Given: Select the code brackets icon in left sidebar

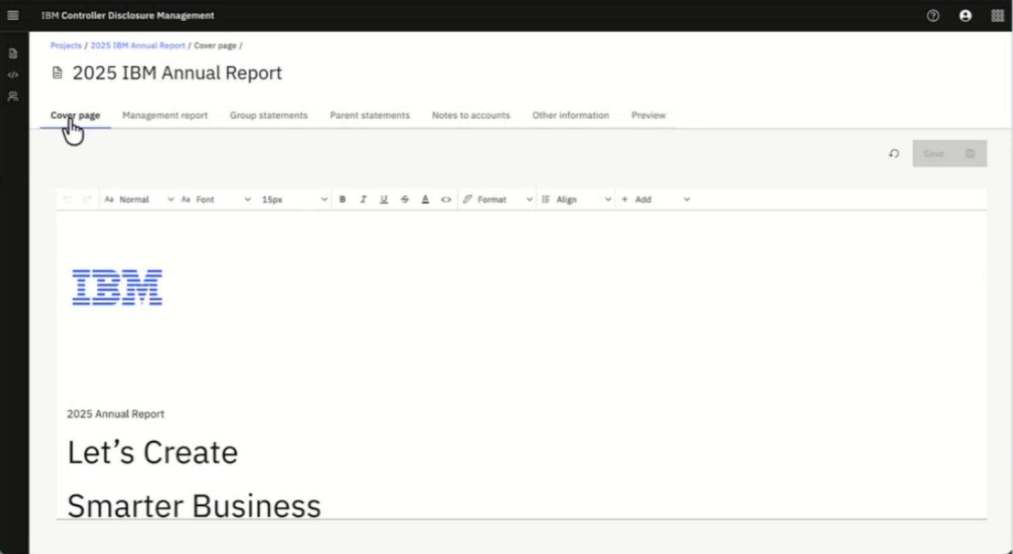Looking at the screenshot, I should coord(13,75).
